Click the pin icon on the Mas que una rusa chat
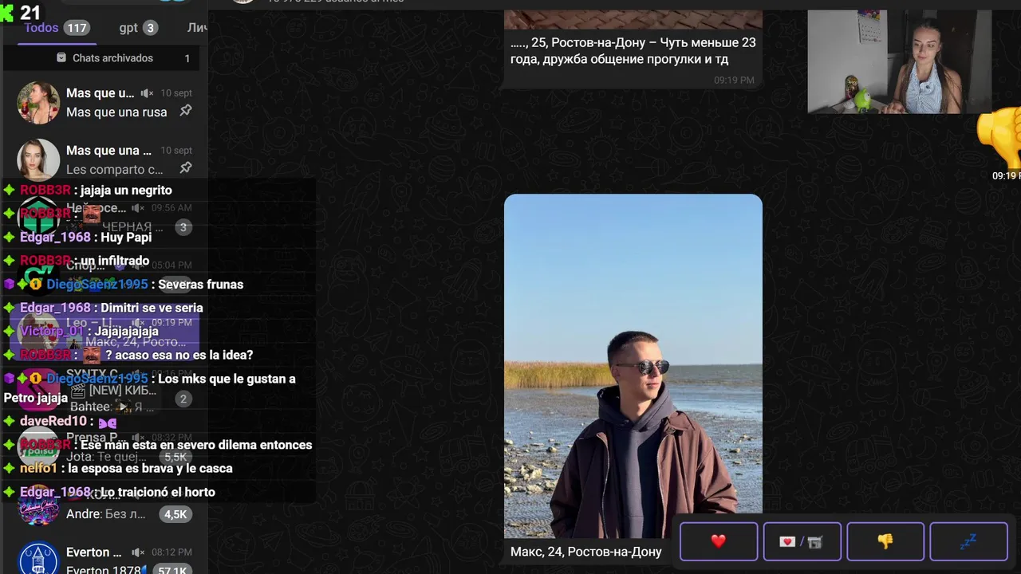This screenshot has width=1021, height=574. [x=185, y=111]
